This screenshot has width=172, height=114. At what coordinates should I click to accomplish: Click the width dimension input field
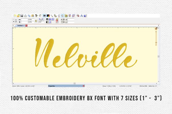pos(24,20)
